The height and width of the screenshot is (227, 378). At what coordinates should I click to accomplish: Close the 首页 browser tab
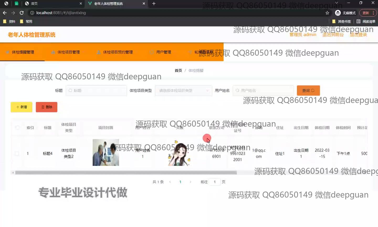click(81, 3)
